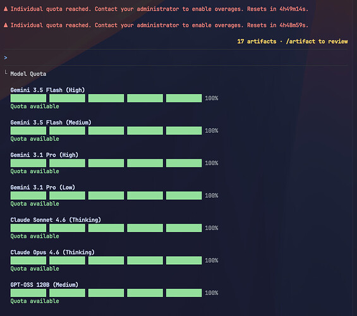Click the '17 artifacts · /artifact to review' notice
Screen dimensions: 357x316
[293, 42]
